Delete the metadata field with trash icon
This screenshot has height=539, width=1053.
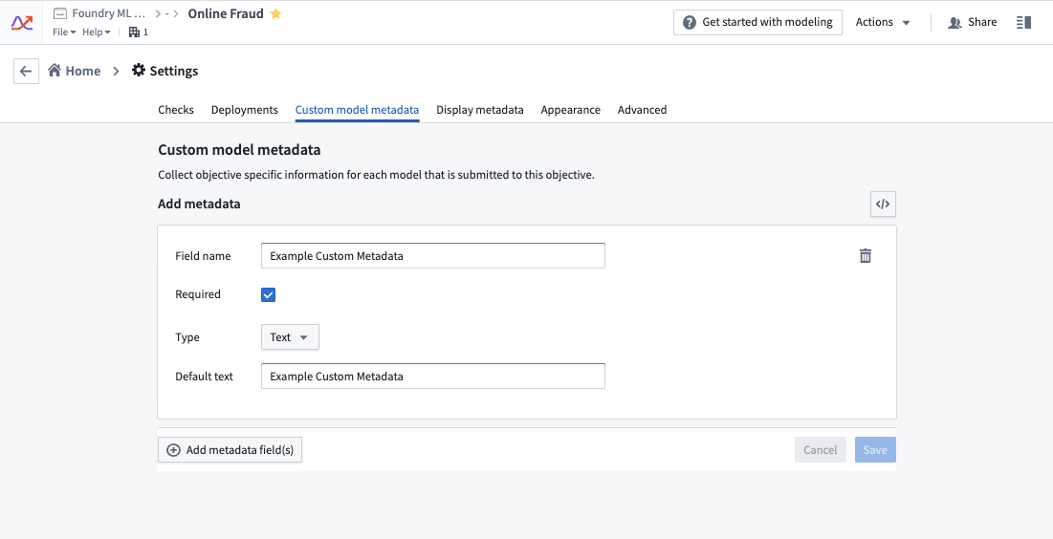click(x=866, y=256)
